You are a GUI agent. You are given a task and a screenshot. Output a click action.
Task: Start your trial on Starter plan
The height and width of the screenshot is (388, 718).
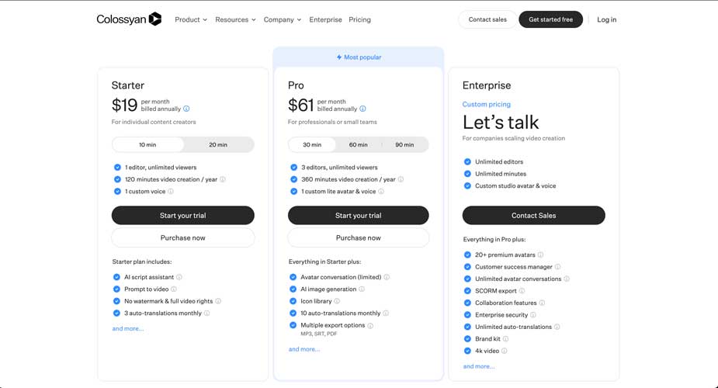[x=182, y=216]
